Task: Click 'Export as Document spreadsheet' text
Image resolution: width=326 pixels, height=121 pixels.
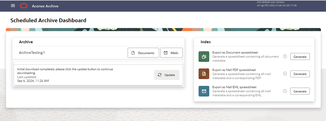Action: pos(235,53)
